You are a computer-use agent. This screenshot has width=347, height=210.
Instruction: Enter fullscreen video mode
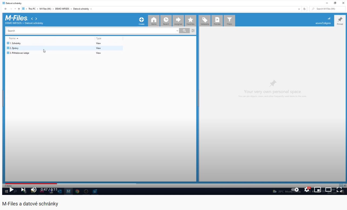339,190
